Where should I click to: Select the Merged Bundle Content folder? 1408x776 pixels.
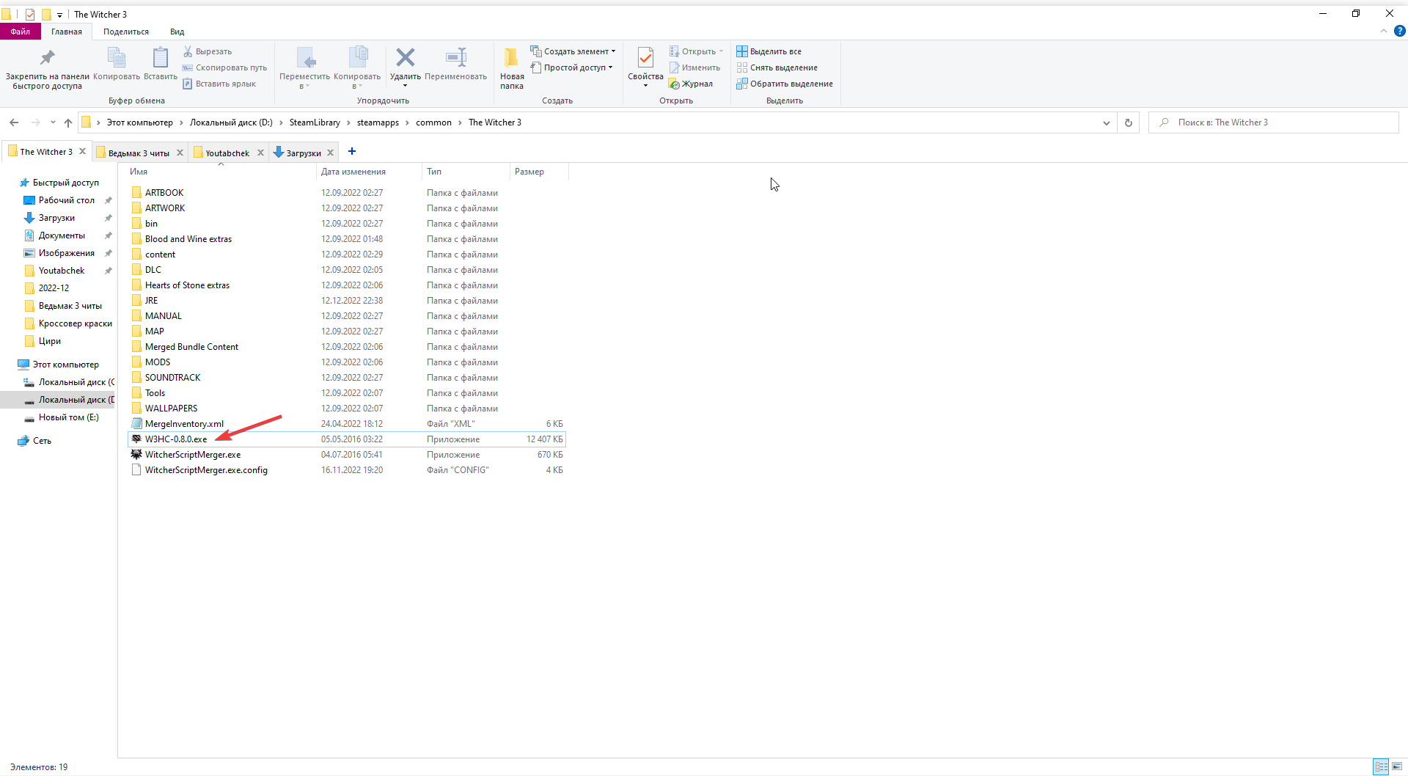191,347
